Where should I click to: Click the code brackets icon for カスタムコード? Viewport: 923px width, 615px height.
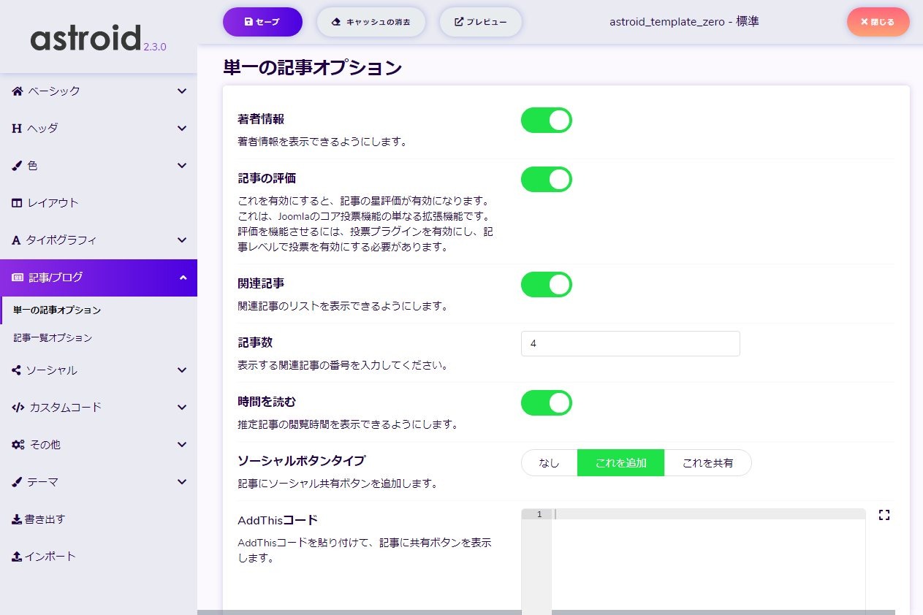18,408
